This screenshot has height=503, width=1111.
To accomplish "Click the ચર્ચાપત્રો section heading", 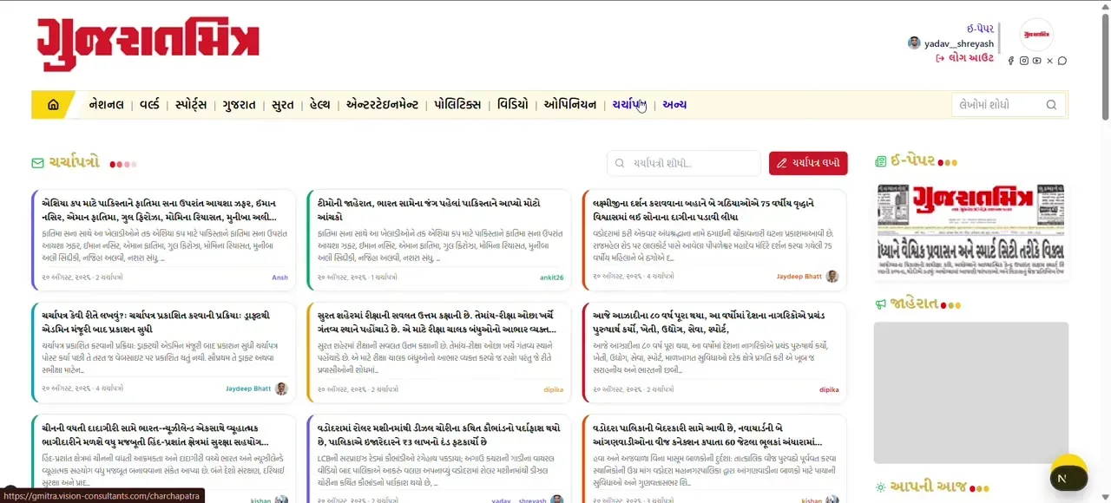I will [x=74, y=162].
